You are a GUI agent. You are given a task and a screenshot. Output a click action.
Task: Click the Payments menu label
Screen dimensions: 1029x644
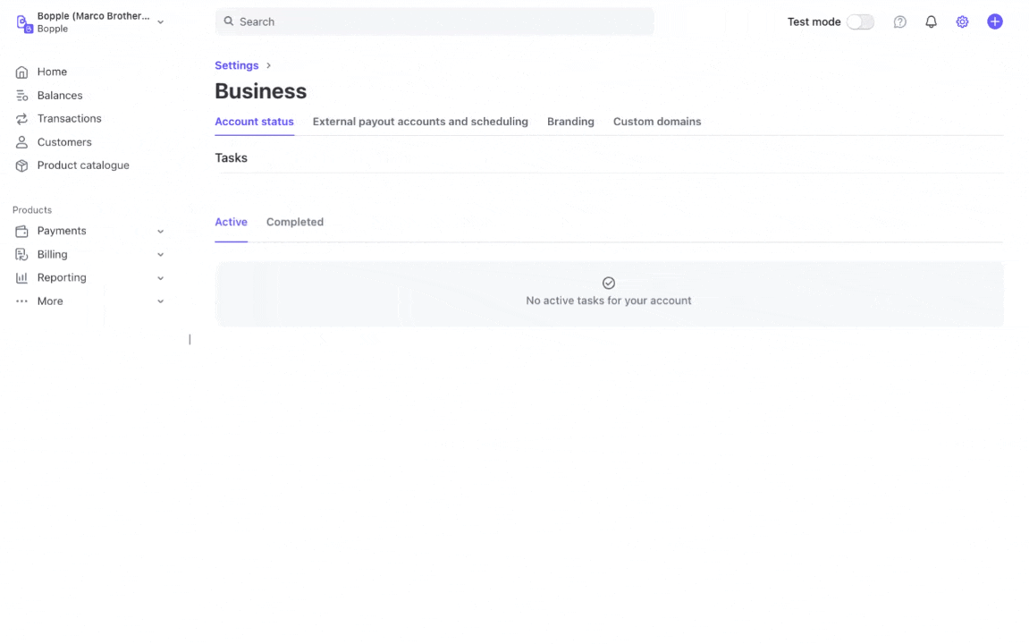pyautogui.click(x=62, y=231)
